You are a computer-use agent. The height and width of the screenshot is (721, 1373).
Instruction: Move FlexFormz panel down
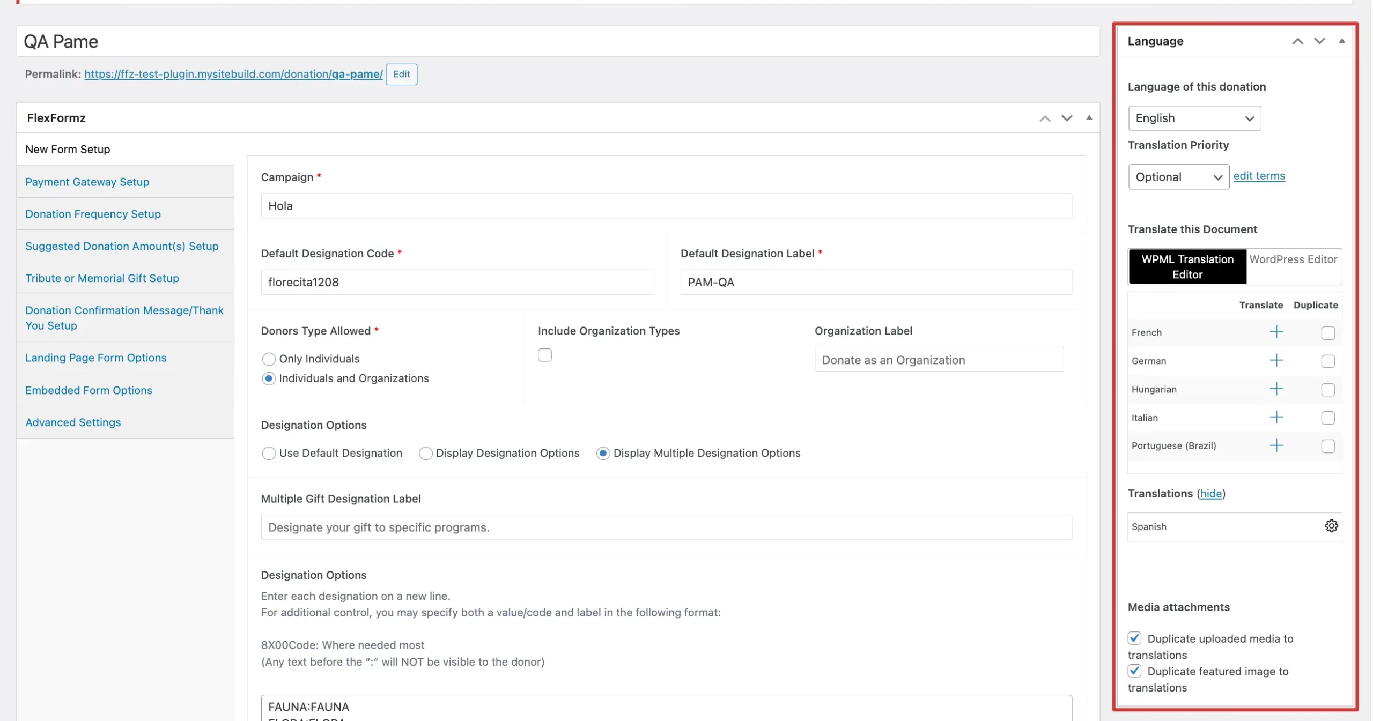[x=1067, y=118]
